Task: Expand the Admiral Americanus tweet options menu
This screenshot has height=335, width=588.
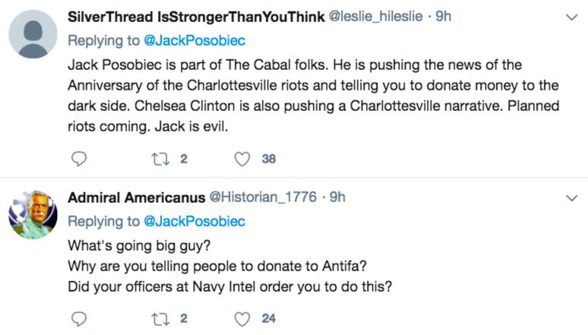Action: coord(572,198)
